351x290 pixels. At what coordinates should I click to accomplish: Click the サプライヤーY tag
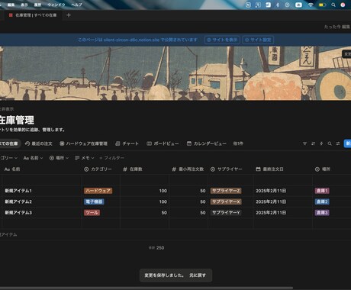[226, 213]
